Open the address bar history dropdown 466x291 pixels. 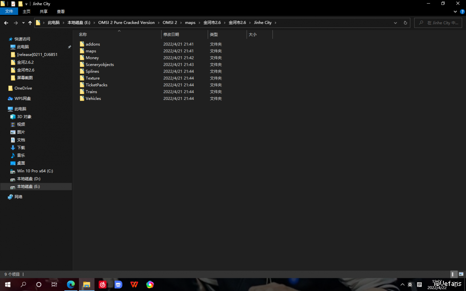(x=395, y=23)
